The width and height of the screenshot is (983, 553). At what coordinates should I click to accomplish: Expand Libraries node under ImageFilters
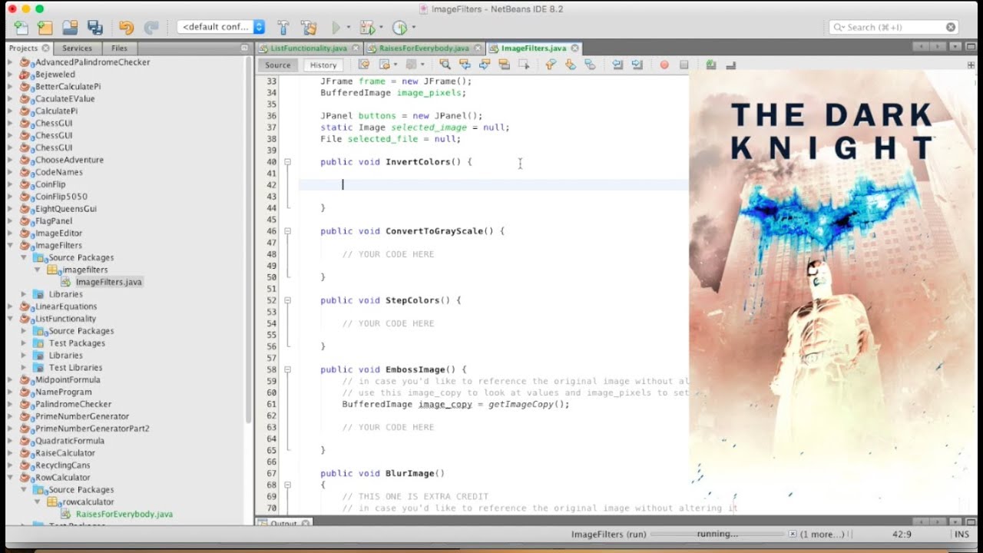pyautogui.click(x=24, y=294)
